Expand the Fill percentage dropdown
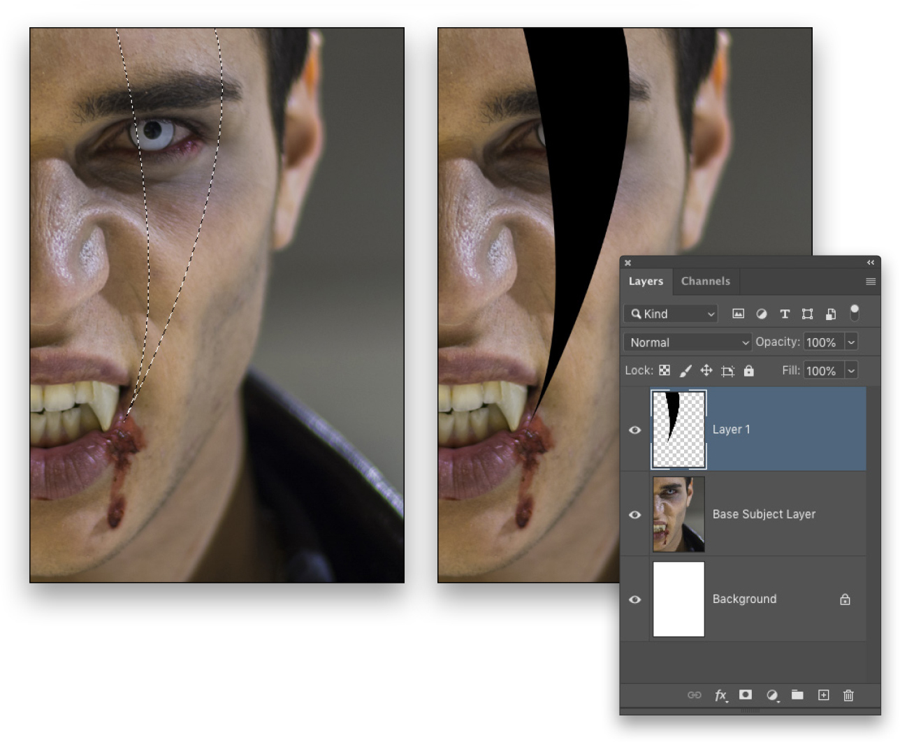 click(x=851, y=370)
